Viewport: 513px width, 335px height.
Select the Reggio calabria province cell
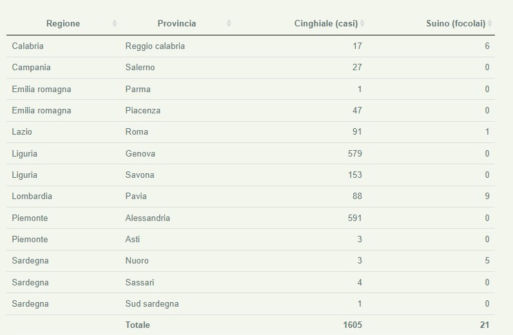click(155, 46)
